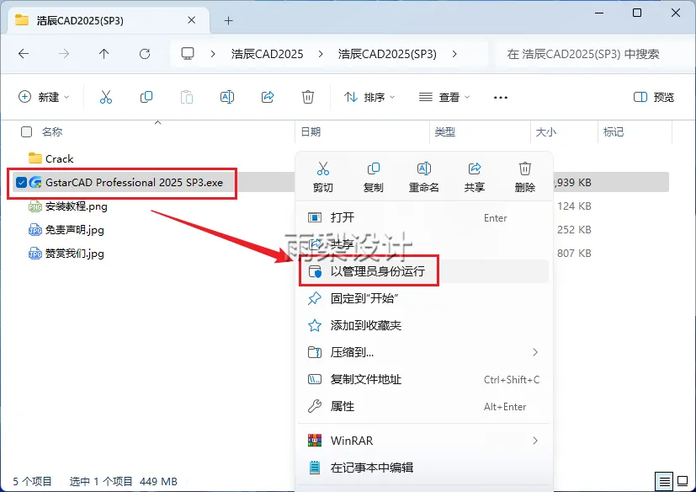
Task: Switch to the large icons view in the status bar
Action: point(683,481)
